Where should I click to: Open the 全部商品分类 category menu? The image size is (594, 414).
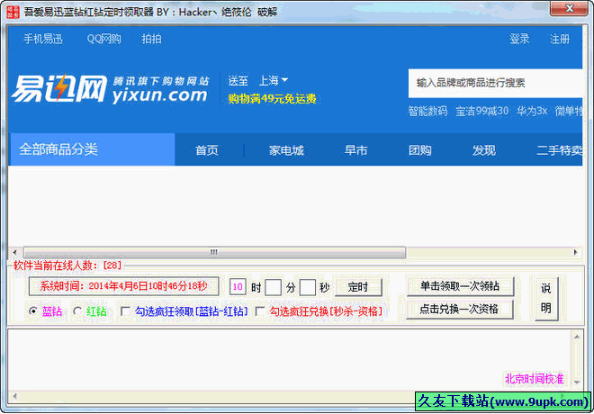pos(92,149)
